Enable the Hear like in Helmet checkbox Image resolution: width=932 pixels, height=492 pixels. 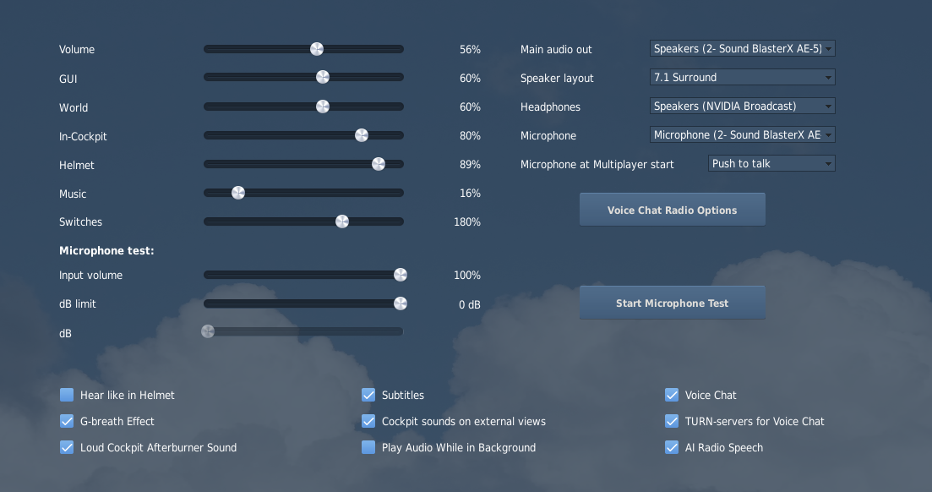67,395
